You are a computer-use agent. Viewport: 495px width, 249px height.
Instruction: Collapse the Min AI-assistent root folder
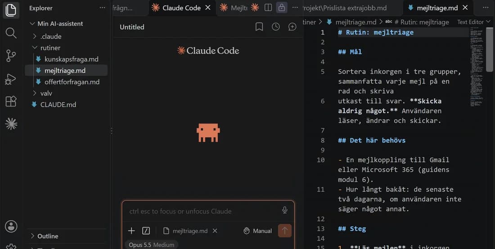[32, 24]
